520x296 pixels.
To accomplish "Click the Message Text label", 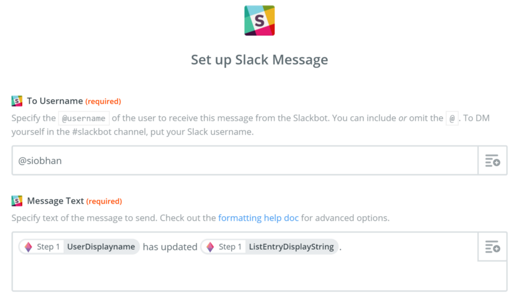I will tap(56, 201).
